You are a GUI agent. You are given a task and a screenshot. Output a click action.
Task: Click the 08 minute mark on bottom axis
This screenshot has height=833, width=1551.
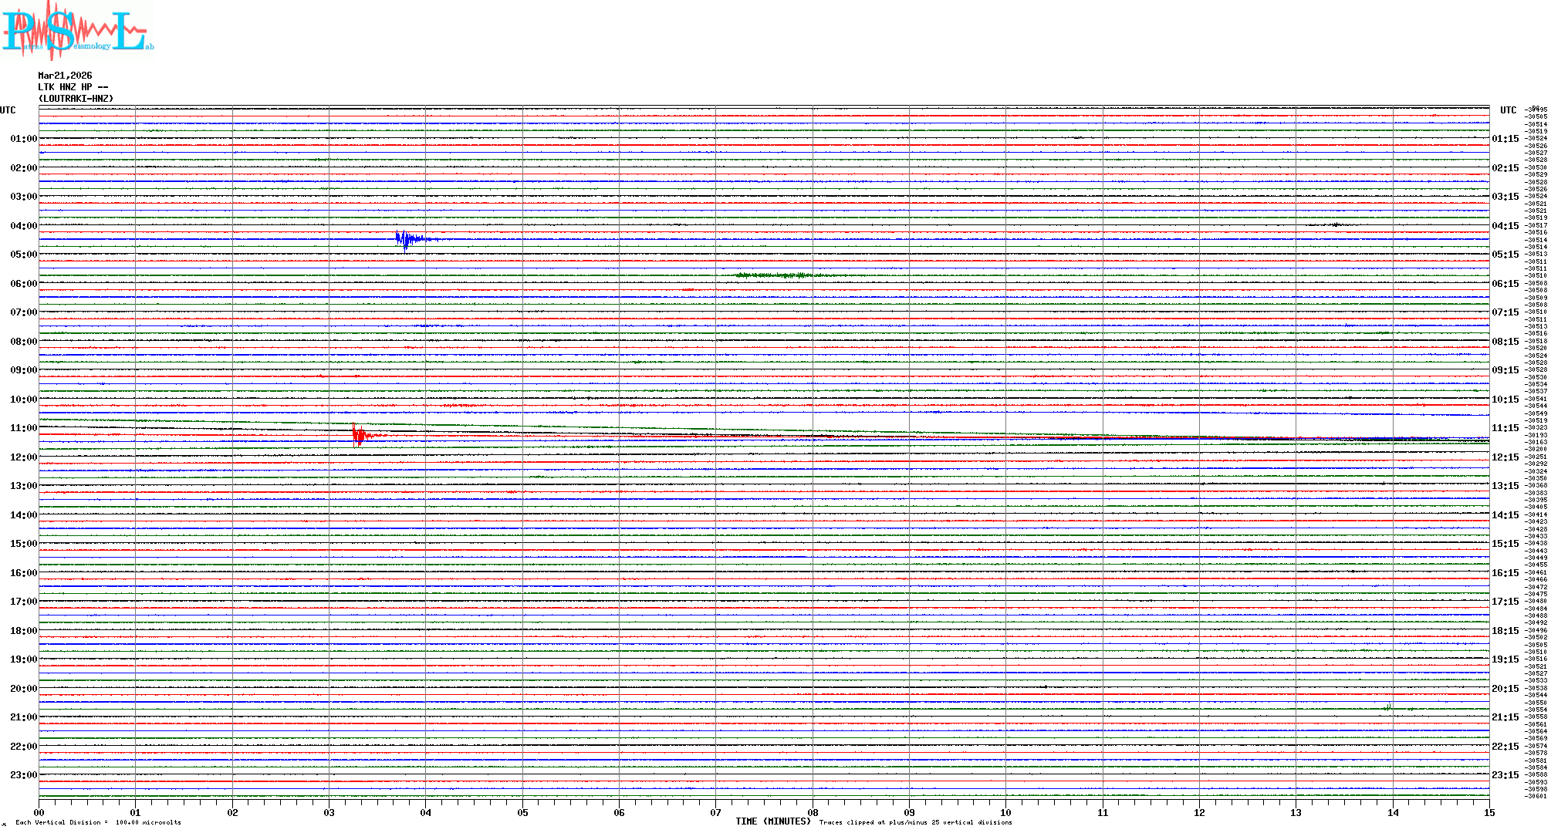coord(813,812)
